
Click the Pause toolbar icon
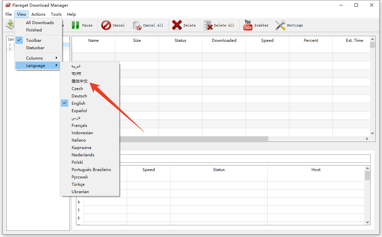[75, 25]
